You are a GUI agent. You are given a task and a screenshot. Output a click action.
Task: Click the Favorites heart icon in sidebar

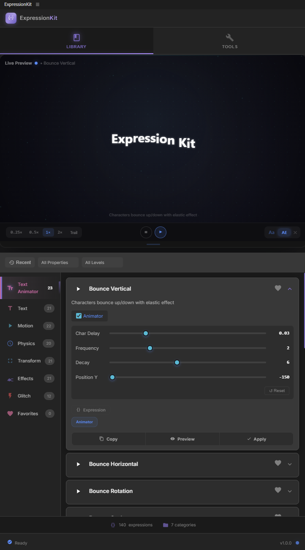[x=10, y=414]
